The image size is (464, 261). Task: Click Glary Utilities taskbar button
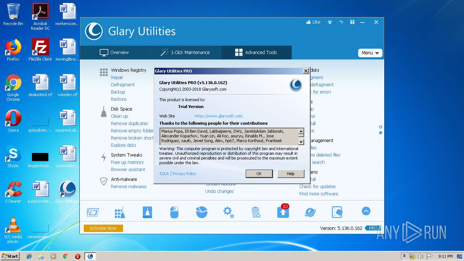[x=90, y=256]
